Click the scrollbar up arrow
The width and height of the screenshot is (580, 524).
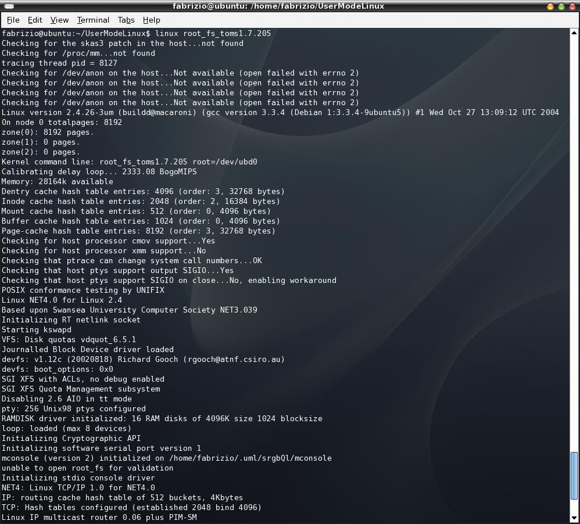[574, 33]
